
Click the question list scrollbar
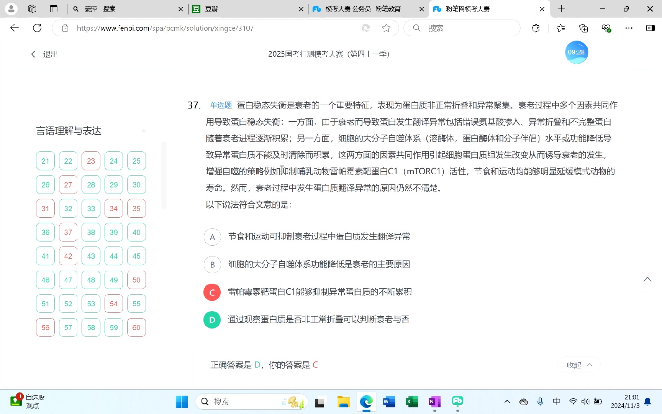click(164, 175)
